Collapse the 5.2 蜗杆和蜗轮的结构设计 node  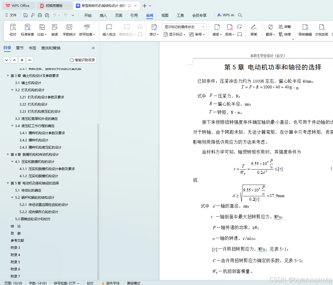pyautogui.click(x=12, y=197)
